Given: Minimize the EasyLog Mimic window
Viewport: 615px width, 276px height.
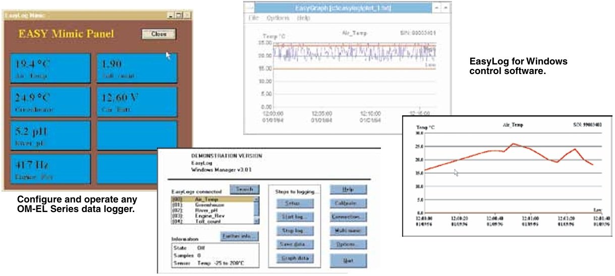Looking at the screenshot, I should click(x=171, y=15).
